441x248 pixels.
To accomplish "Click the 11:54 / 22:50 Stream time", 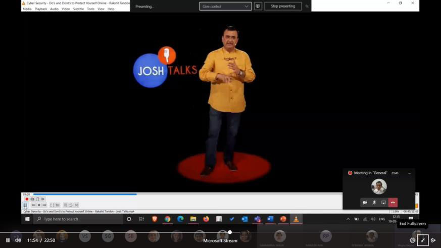I will (x=41, y=240).
